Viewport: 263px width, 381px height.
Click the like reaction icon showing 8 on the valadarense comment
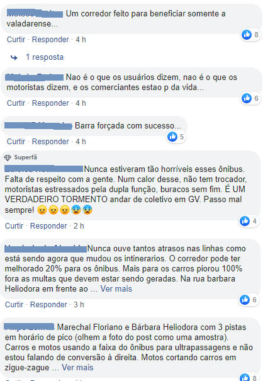(x=247, y=35)
